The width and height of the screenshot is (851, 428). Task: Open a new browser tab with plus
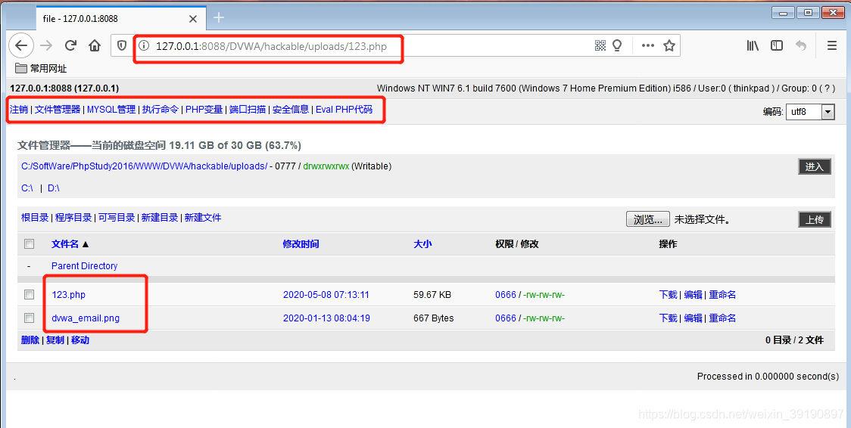pyautogui.click(x=219, y=17)
